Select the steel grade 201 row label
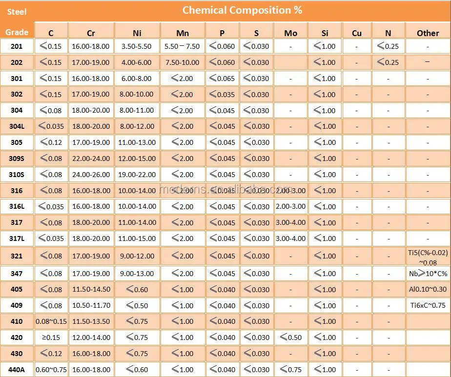The height and width of the screenshot is (377, 451). pos(17,46)
